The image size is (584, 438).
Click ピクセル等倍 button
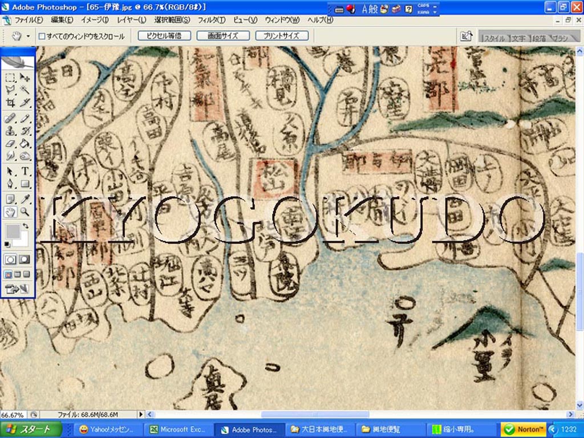pyautogui.click(x=164, y=36)
